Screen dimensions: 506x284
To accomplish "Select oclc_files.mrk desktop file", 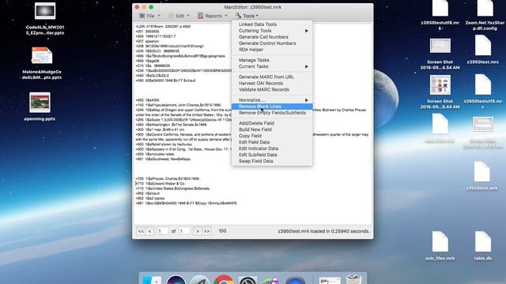I will pos(440,246).
